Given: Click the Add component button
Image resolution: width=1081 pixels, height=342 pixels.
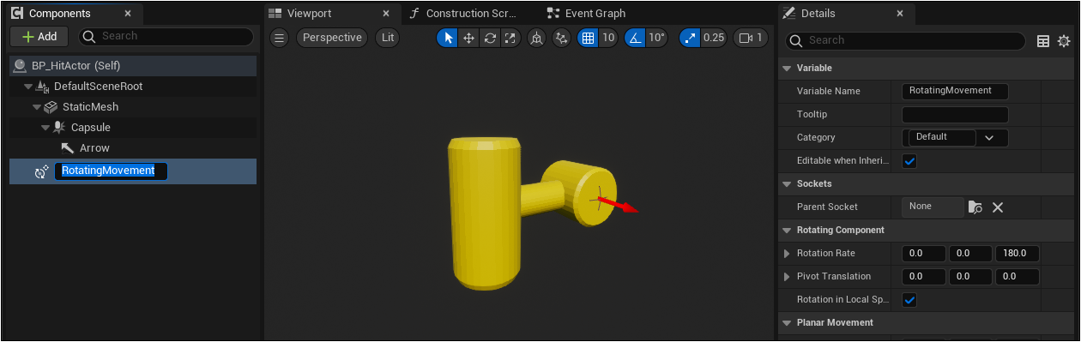Looking at the screenshot, I should (39, 36).
